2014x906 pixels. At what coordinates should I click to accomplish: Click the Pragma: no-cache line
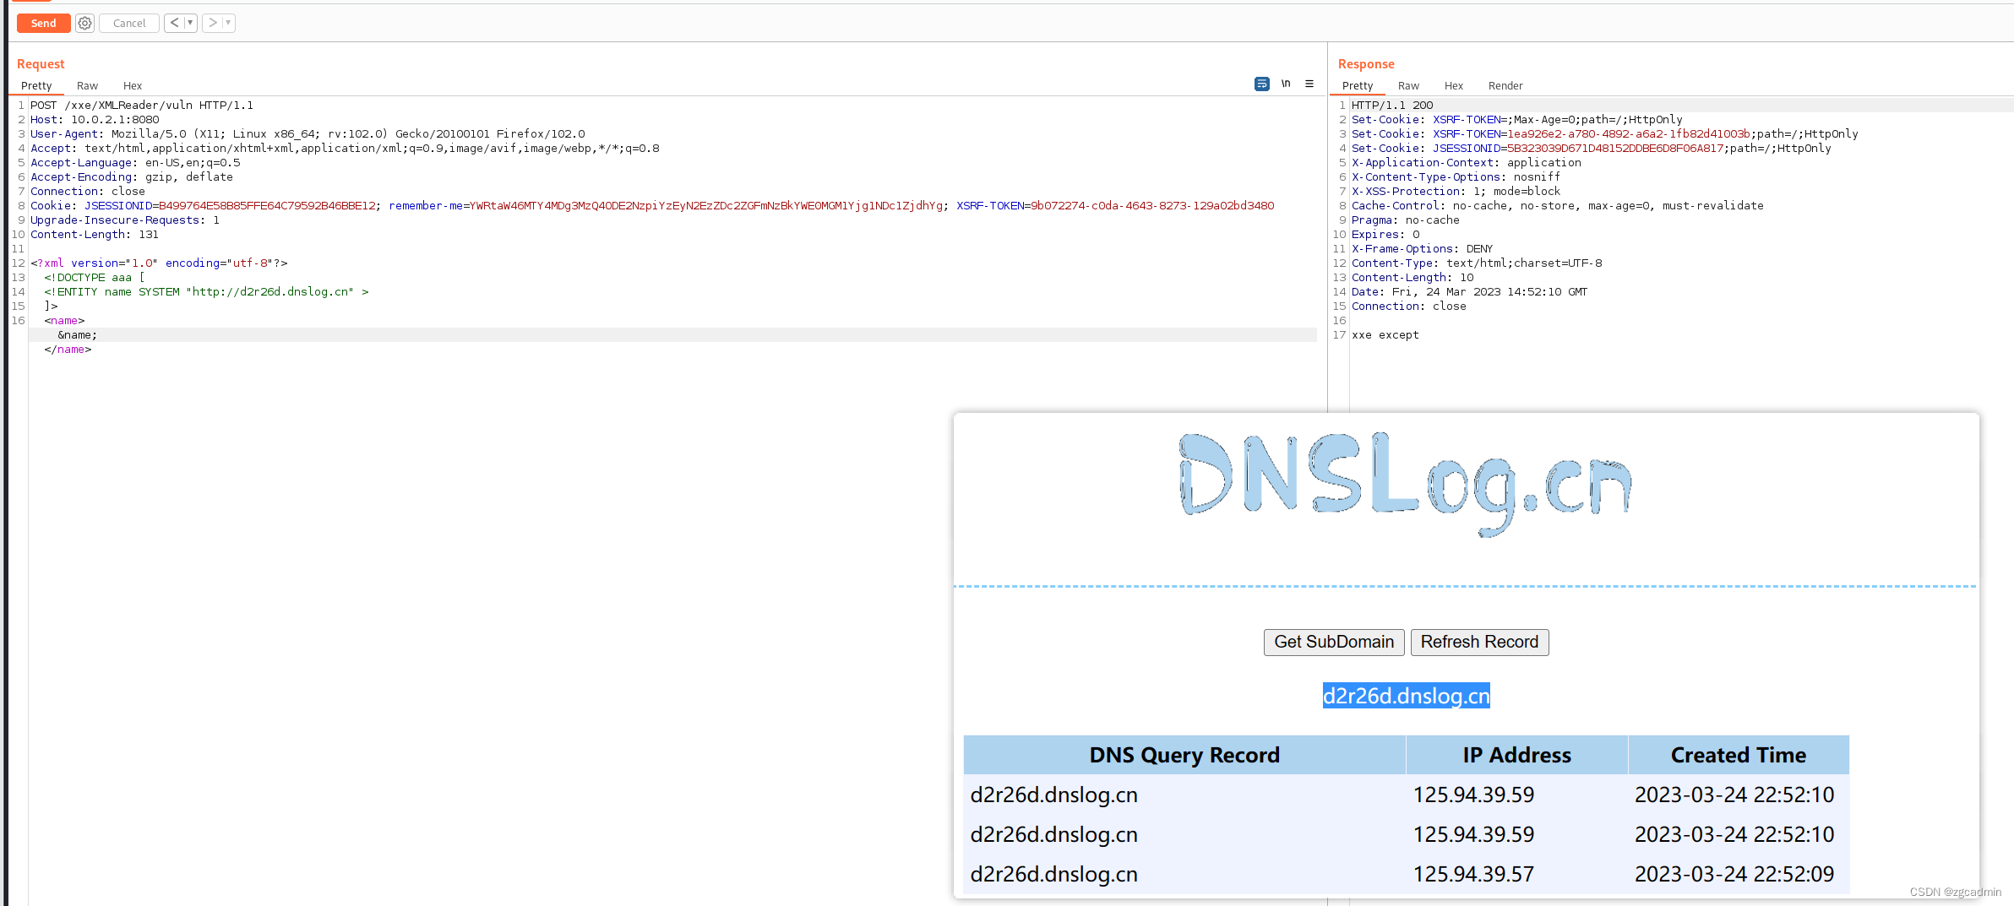click(x=1406, y=220)
